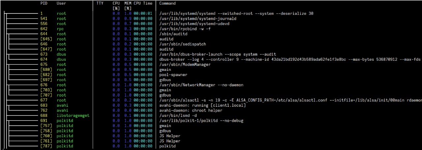Select the NetworkManager --no-daemon process
Image resolution: width=422 pixels, height=150 pixels.
tap(211, 85)
